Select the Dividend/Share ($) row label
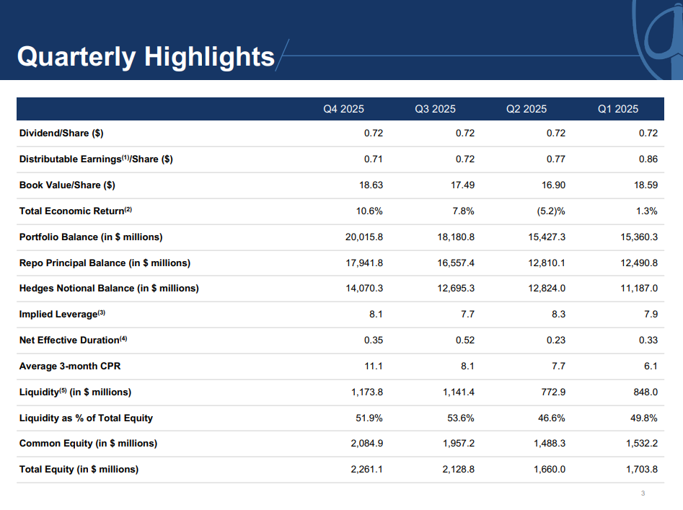The width and height of the screenshot is (683, 510). pyautogui.click(x=61, y=133)
